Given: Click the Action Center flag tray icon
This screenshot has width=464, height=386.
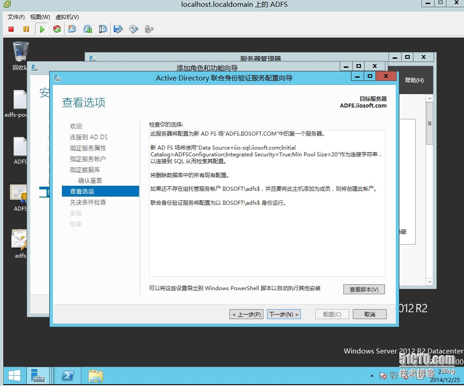Looking at the screenshot, I should pos(383,376).
